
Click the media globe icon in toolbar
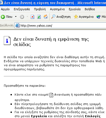(98, 17)
